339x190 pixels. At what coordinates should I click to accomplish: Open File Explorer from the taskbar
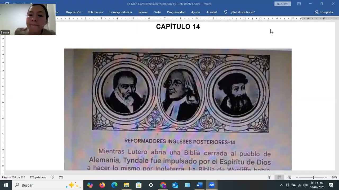point(126,185)
